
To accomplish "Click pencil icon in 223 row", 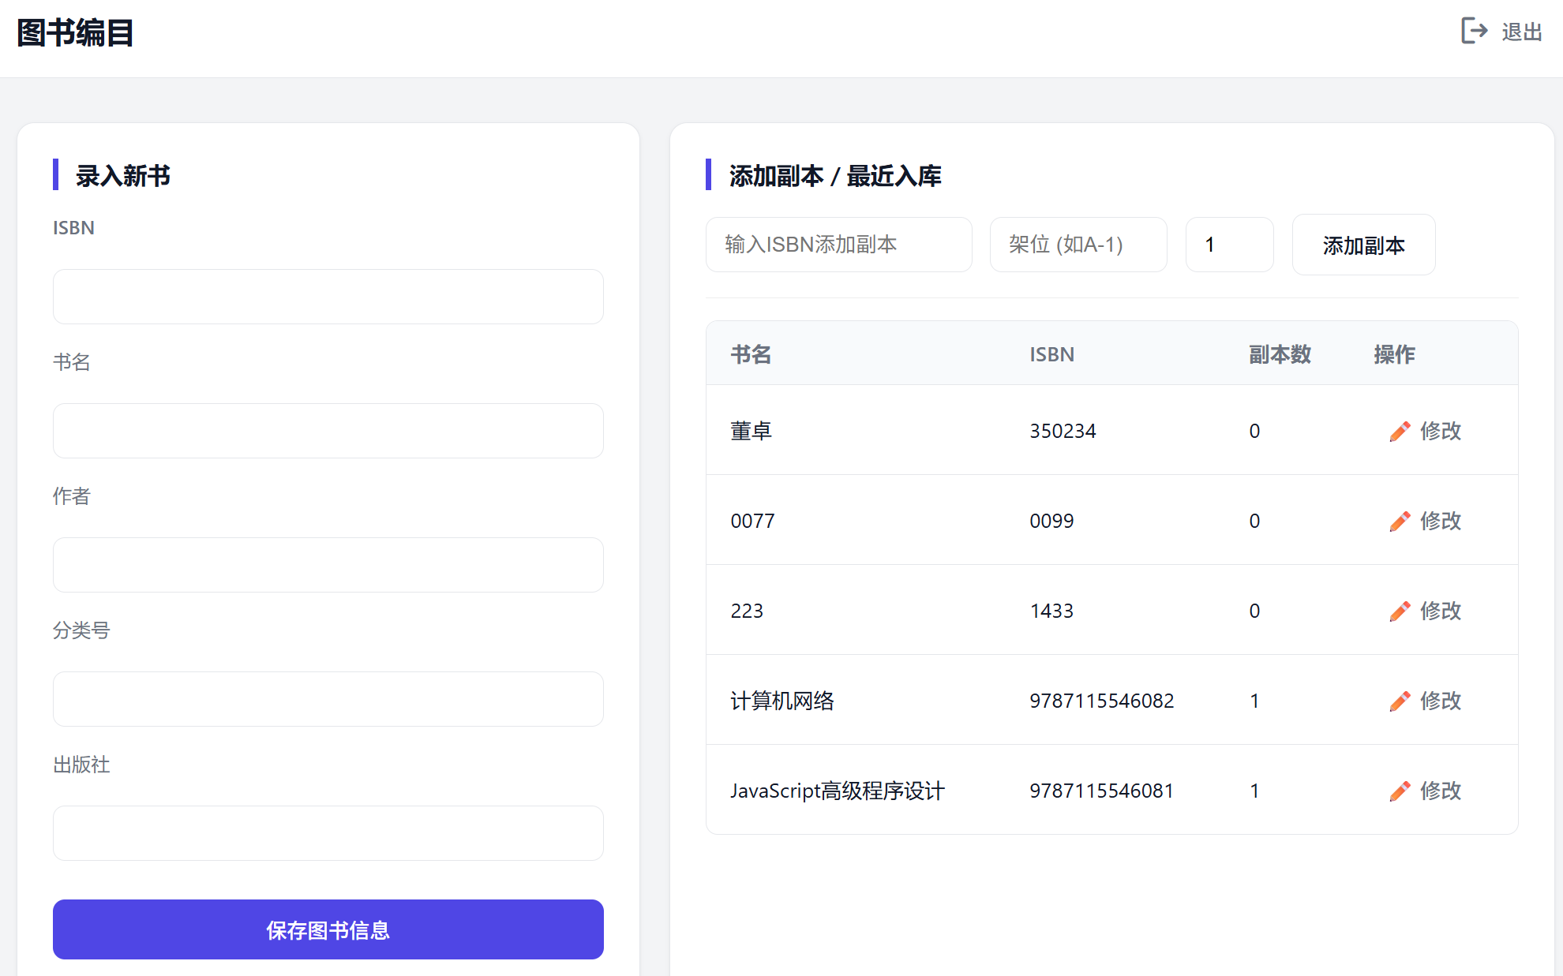I will coord(1400,611).
